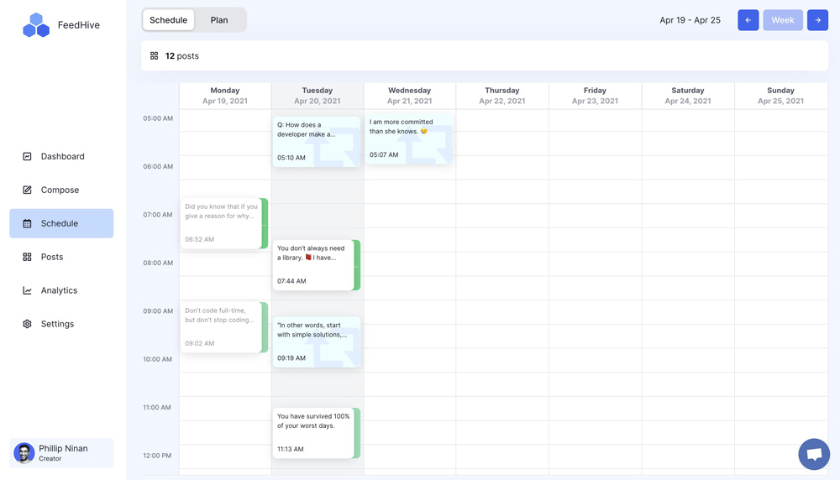Viewport: 840px width, 480px height.
Task: Select the Schedule calendar icon
Action: [x=27, y=224]
